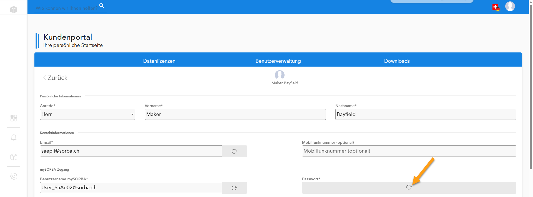Open the Anrede dropdown showing Herr
The height and width of the screenshot is (197, 533).
[x=87, y=114]
